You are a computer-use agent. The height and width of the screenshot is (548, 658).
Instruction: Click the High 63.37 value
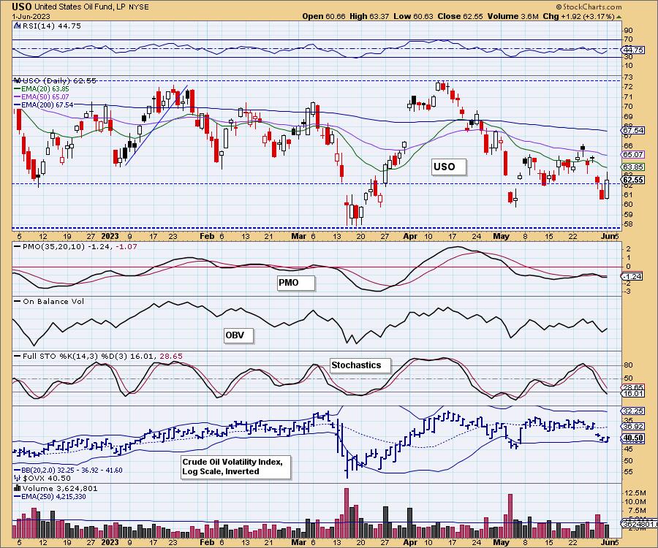click(x=369, y=16)
